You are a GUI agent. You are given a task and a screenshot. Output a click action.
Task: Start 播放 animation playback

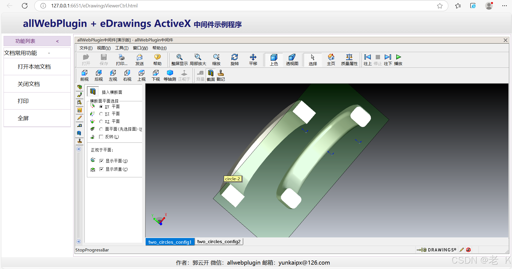coord(398,60)
